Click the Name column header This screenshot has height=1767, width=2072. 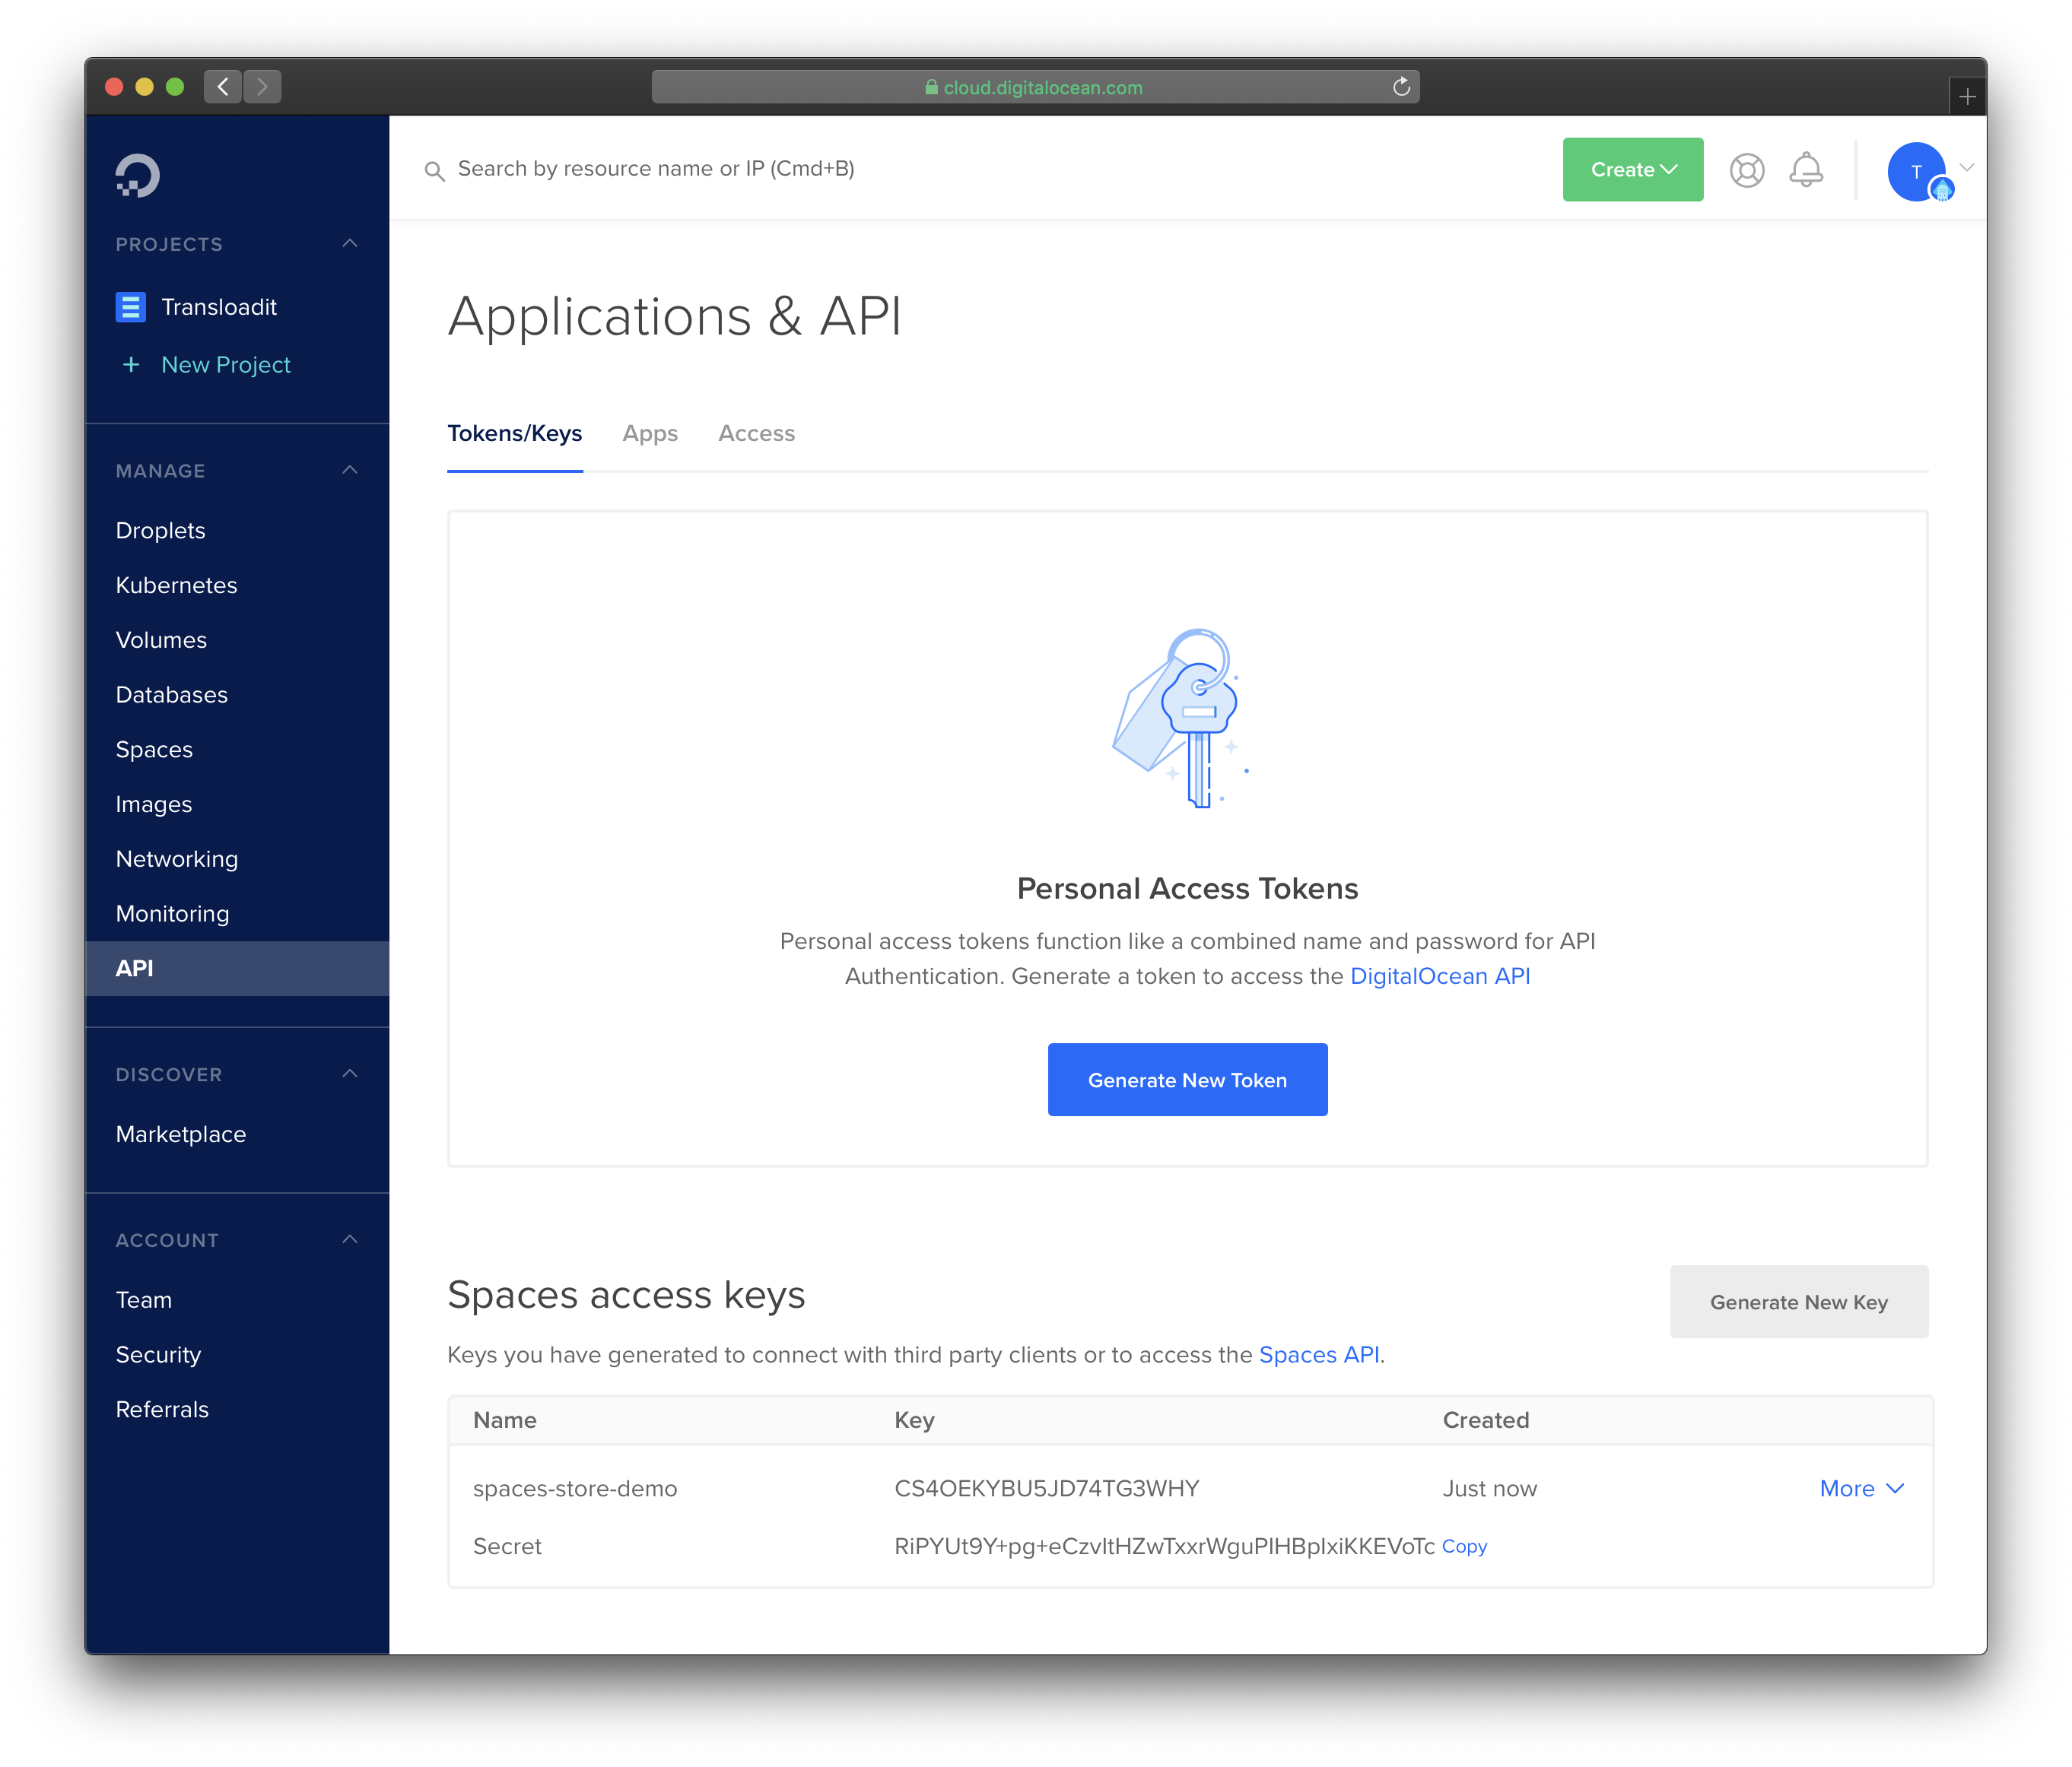coord(505,1420)
